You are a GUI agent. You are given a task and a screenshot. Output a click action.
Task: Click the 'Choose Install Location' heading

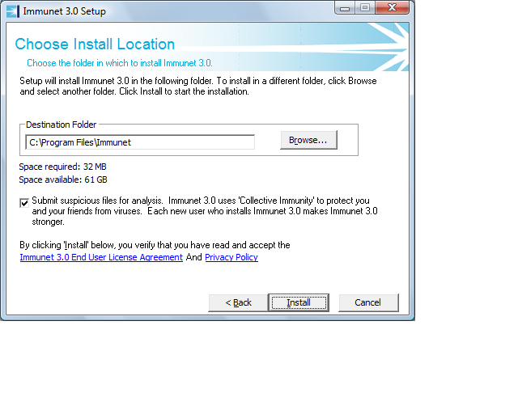[95, 44]
